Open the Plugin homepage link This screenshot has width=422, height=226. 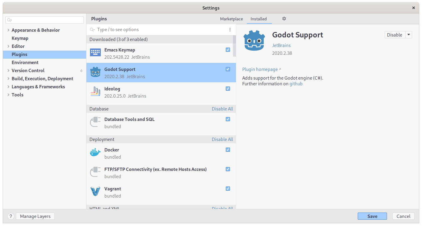point(262,69)
